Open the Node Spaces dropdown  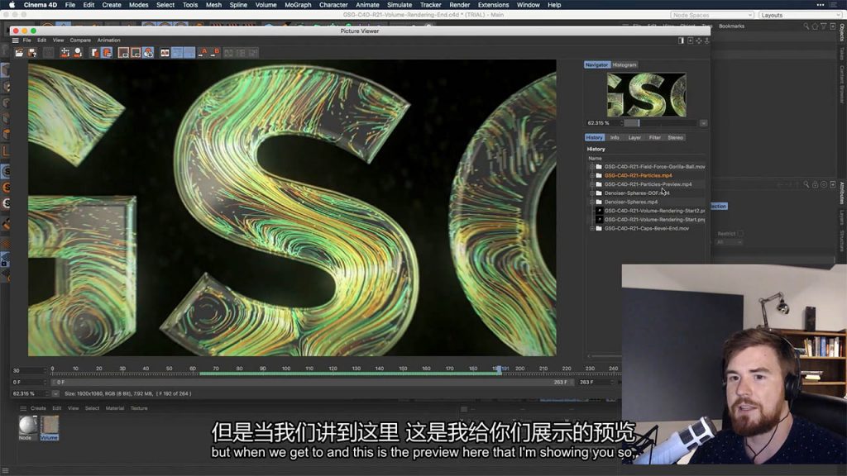coord(712,15)
